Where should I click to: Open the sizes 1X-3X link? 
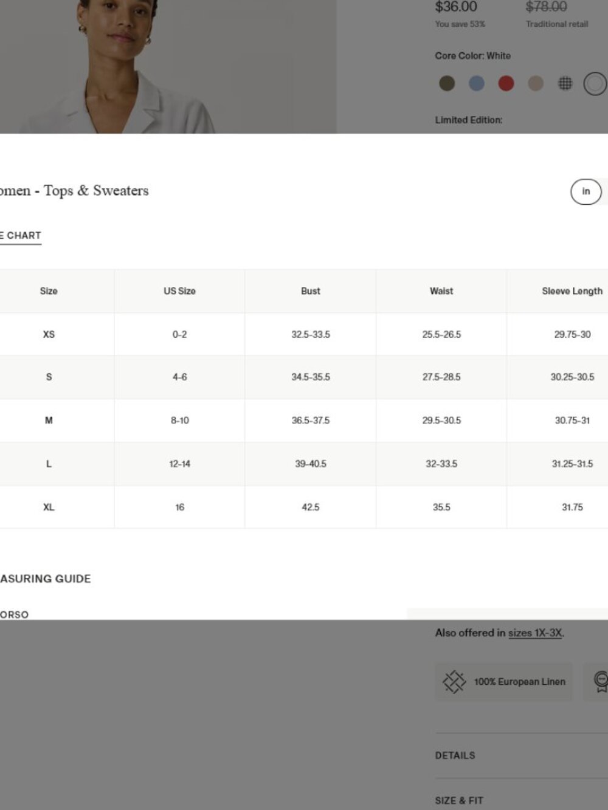pos(535,633)
